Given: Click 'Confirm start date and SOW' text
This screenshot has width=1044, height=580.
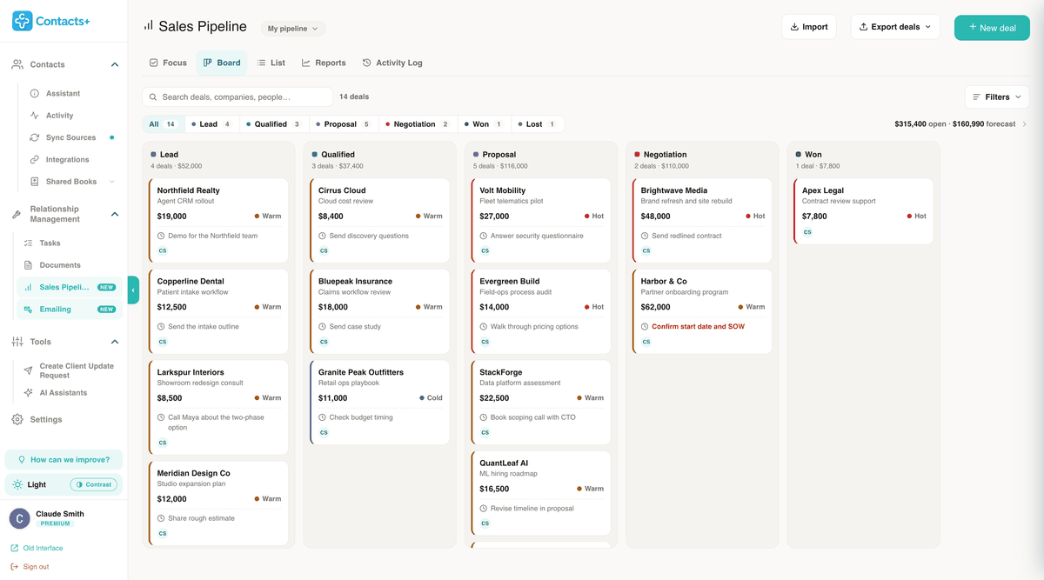Looking at the screenshot, I should coord(698,327).
